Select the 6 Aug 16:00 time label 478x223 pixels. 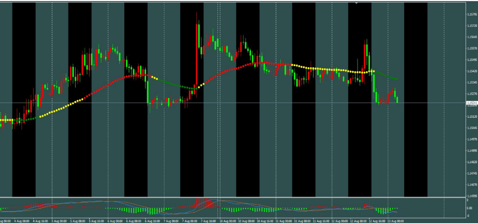point(153,221)
